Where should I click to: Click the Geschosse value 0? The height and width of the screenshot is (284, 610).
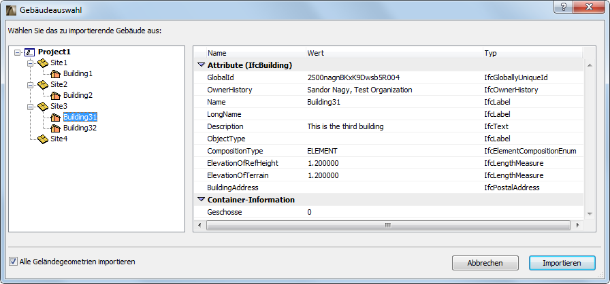pos(309,212)
